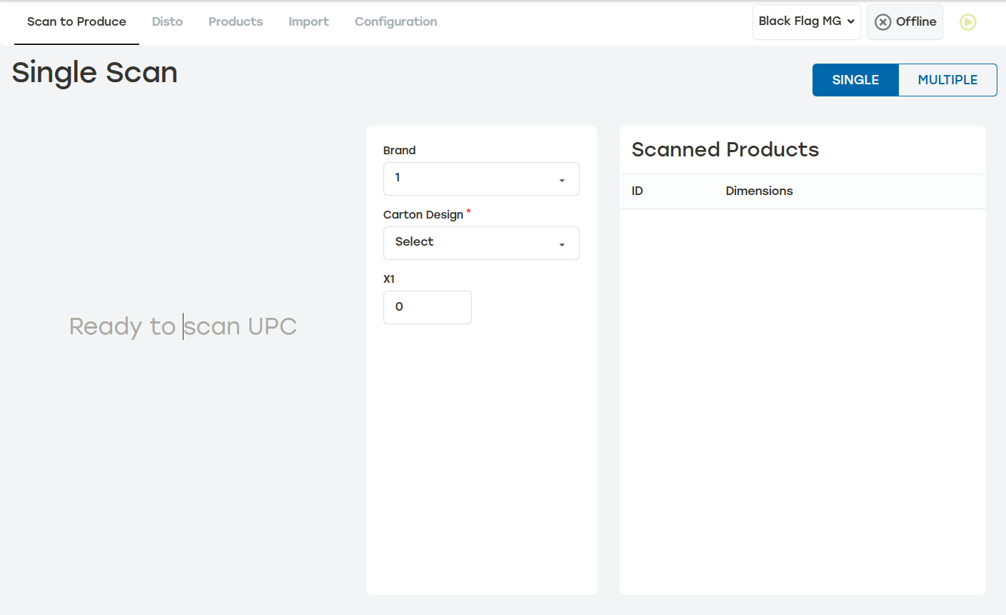Click the green play icon

click(x=967, y=22)
